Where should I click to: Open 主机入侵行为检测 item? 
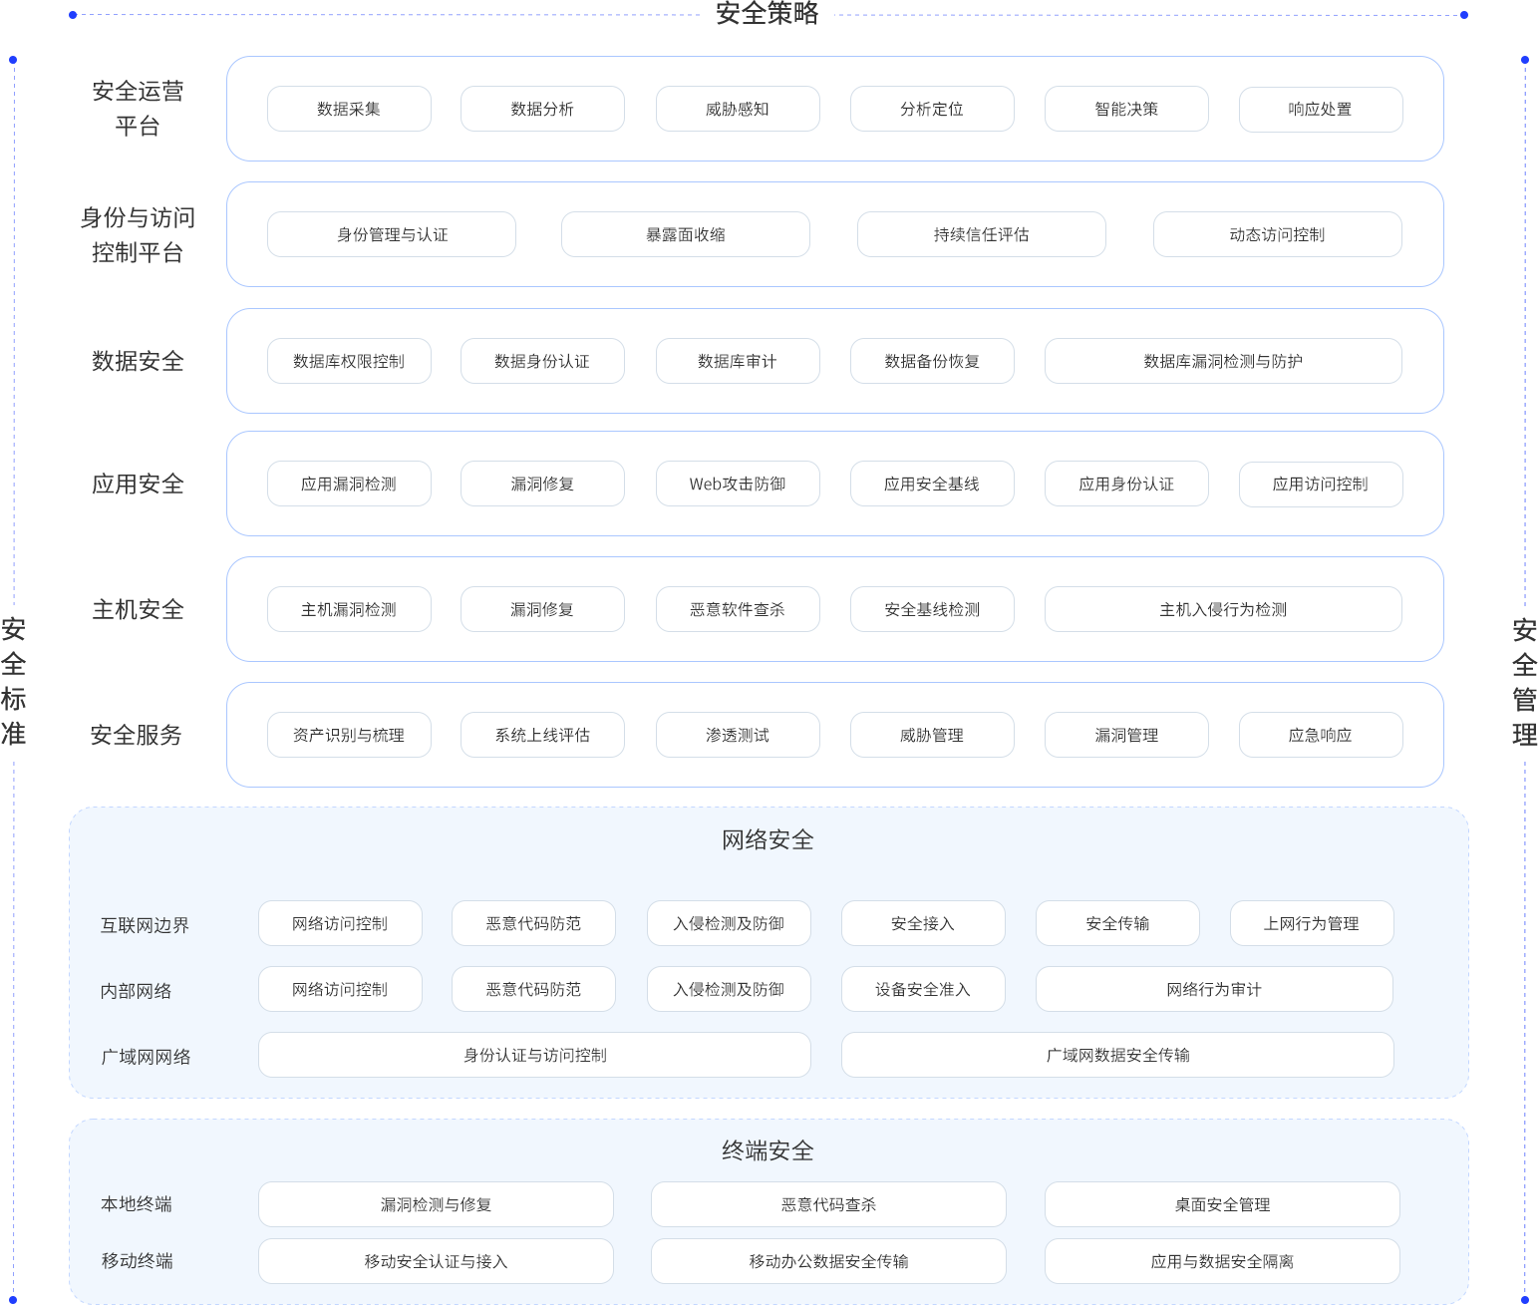click(x=1223, y=609)
